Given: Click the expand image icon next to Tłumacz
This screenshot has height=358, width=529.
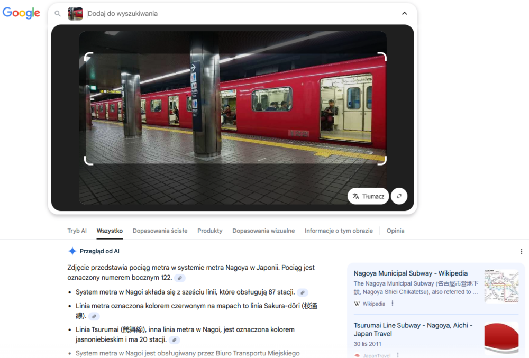Looking at the screenshot, I should tap(399, 196).
